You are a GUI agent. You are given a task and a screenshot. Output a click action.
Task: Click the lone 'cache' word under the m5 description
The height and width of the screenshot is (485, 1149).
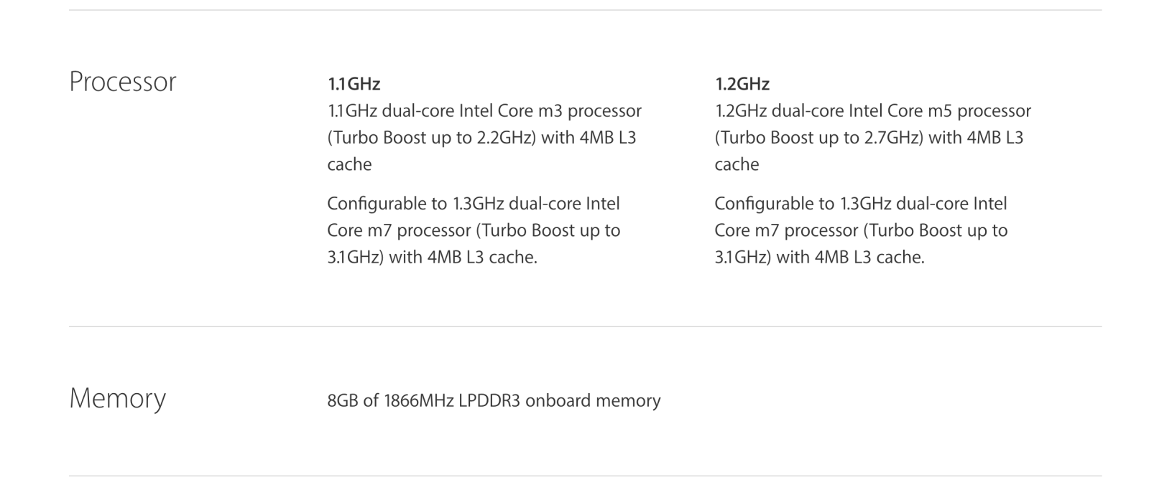coord(737,164)
